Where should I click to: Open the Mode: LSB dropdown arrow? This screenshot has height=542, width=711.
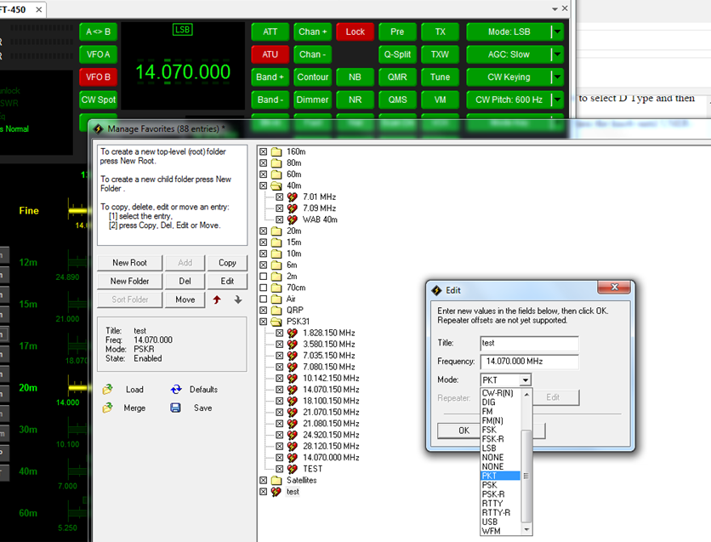click(x=557, y=31)
